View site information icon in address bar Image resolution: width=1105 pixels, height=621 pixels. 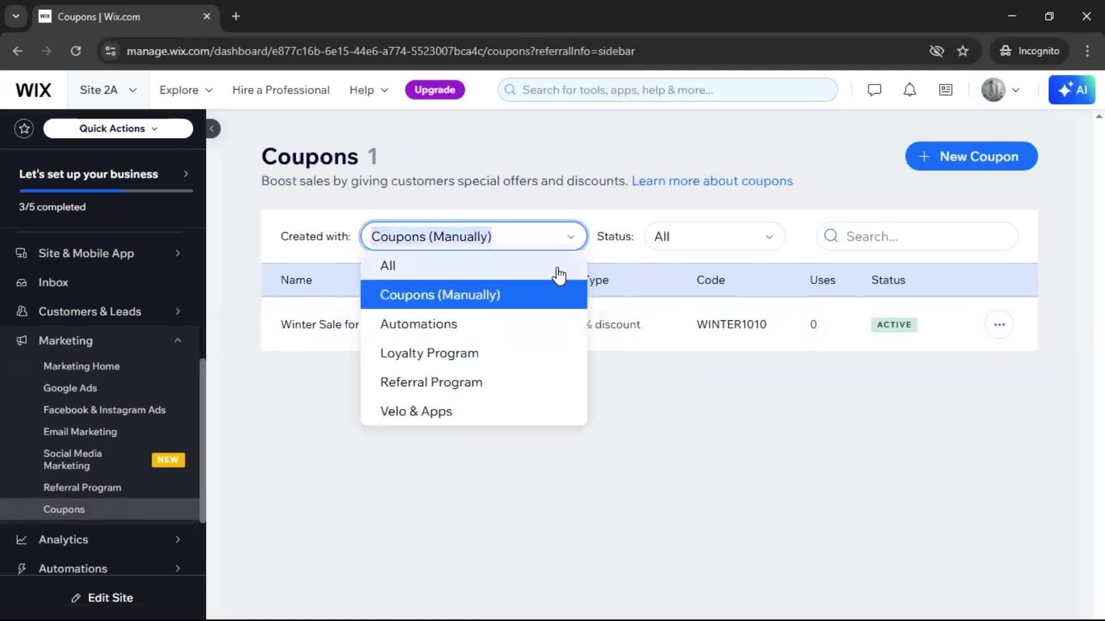tap(110, 51)
